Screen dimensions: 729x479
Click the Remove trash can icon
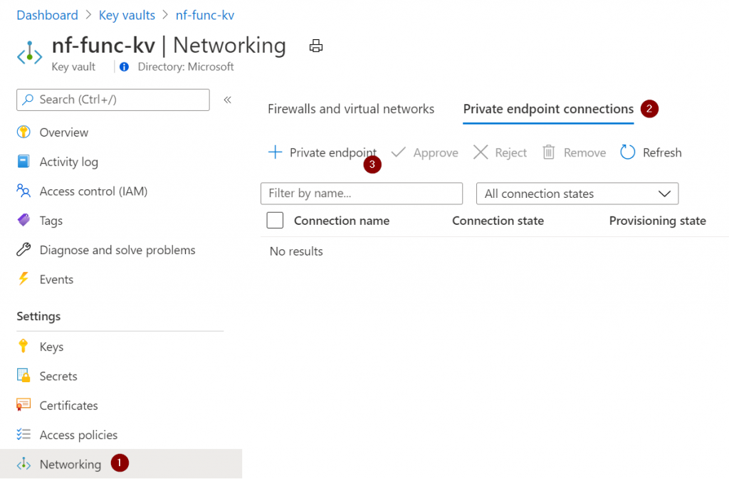(549, 152)
